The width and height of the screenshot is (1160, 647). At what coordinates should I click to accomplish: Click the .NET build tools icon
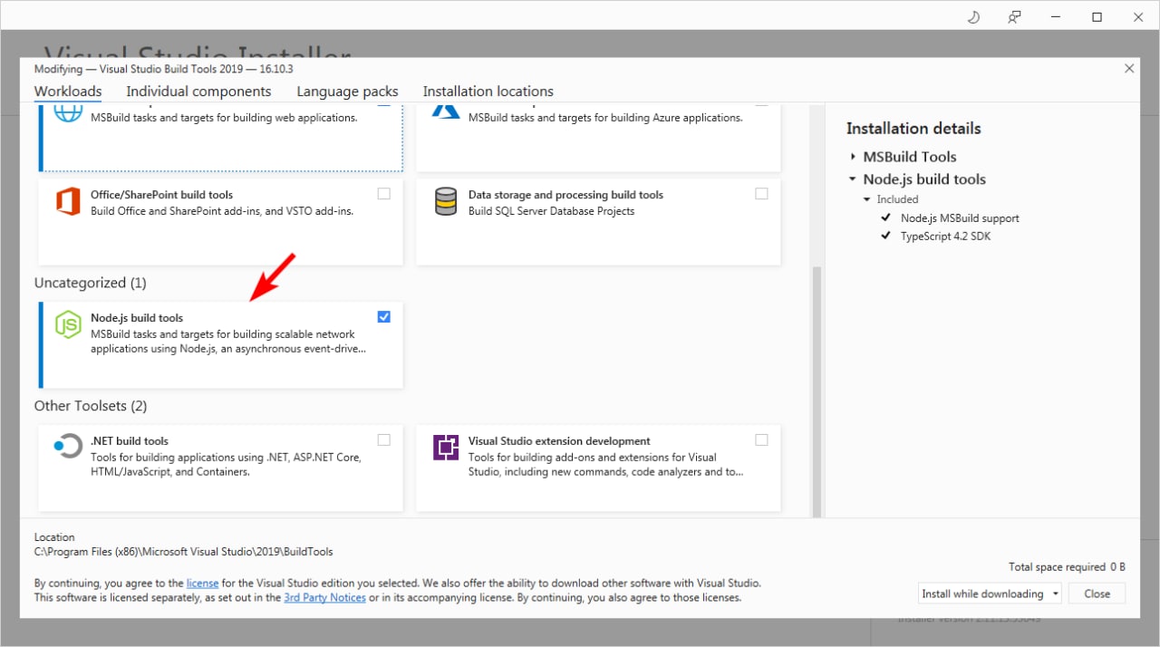coord(68,447)
